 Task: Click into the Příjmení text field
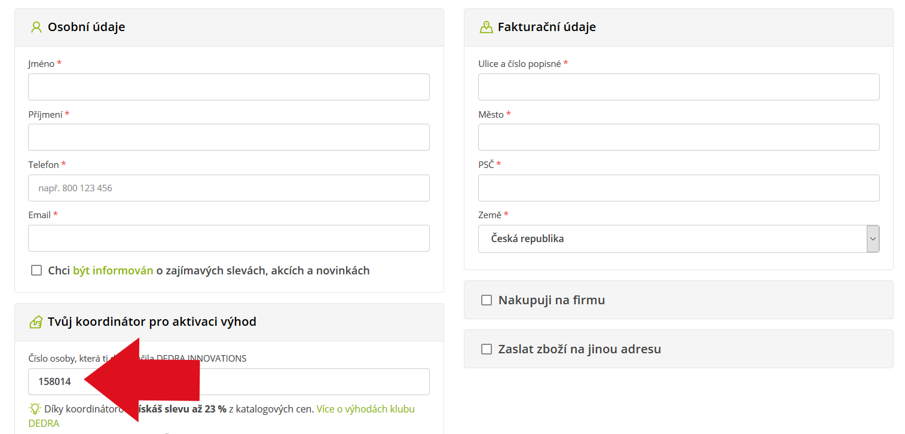pos(228,137)
